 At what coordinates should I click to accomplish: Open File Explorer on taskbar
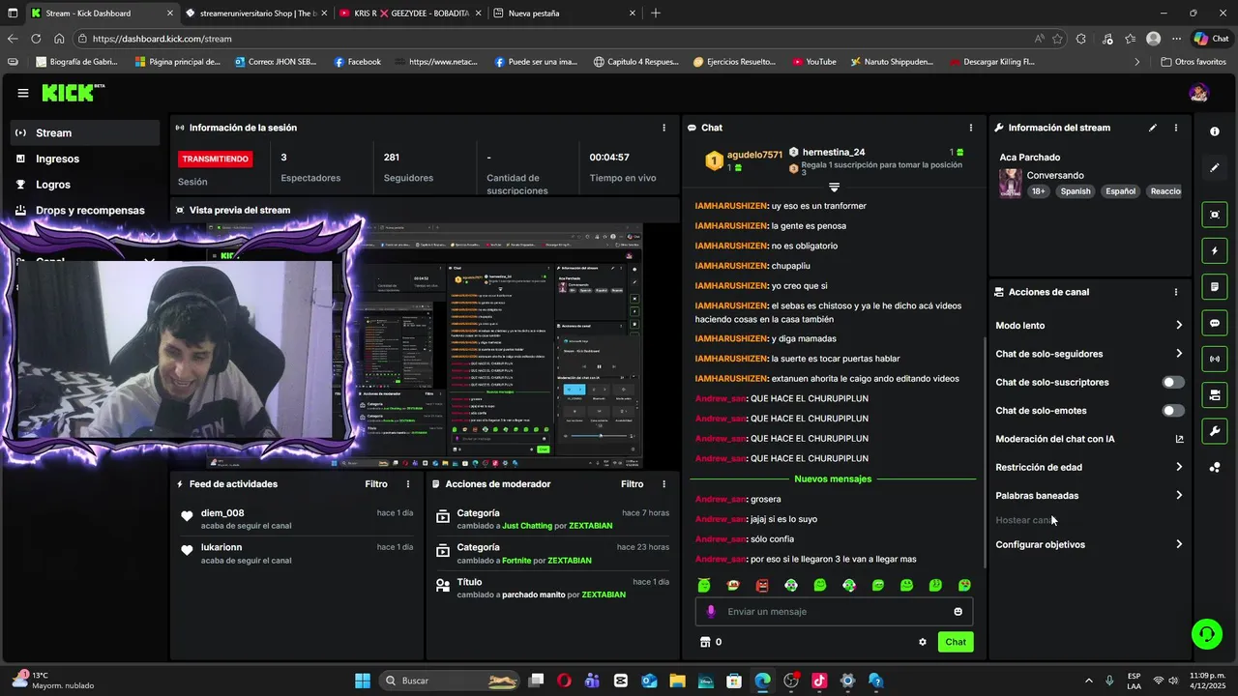(677, 681)
